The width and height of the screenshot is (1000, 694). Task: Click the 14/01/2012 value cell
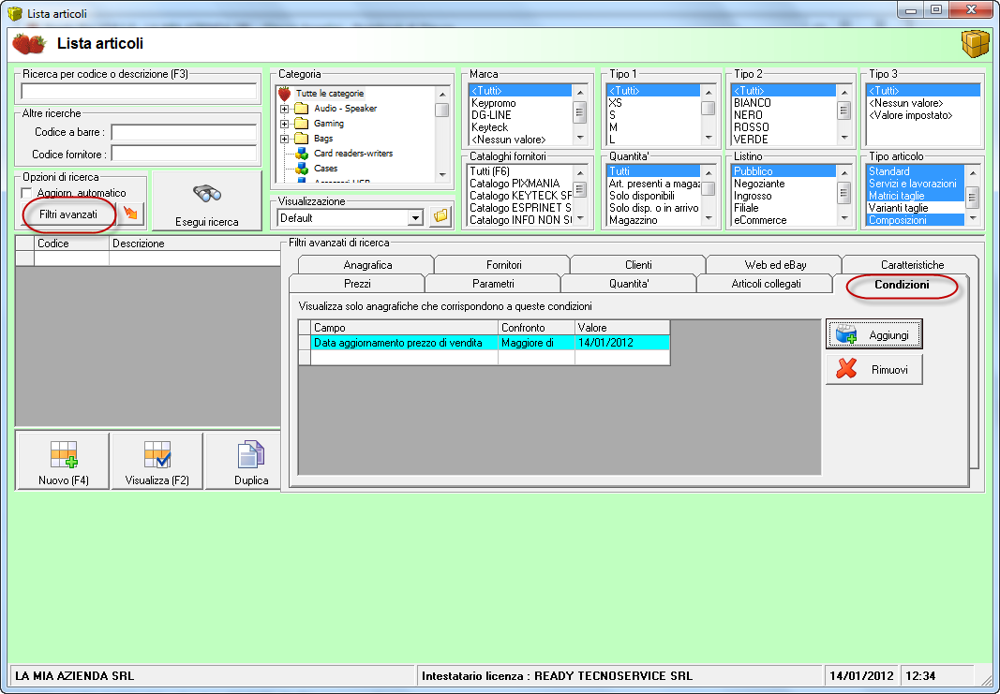pos(622,343)
